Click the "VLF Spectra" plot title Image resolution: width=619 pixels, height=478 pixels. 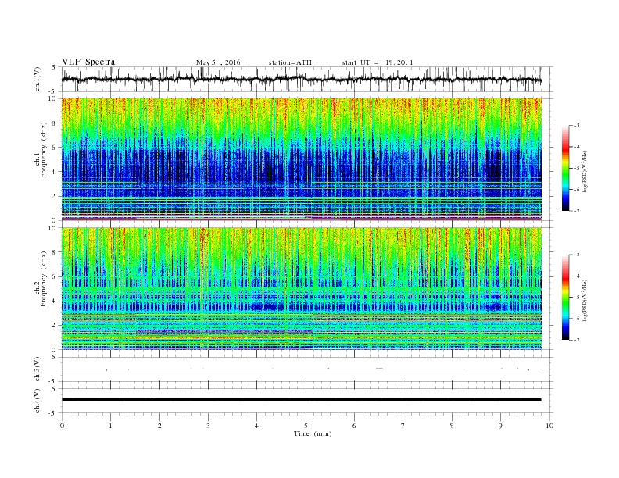88,62
